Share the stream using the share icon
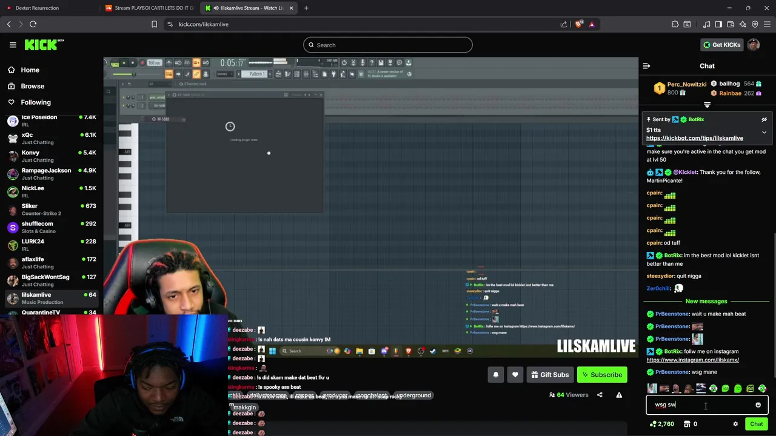Viewport: 776px width, 436px height. (600, 395)
